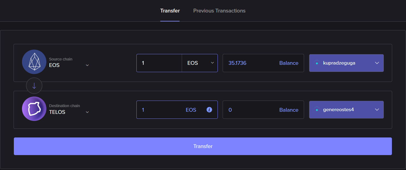This screenshot has width=406, height=170.
Task: Switch to the Previous Transactions tab
Action: pyautogui.click(x=219, y=11)
